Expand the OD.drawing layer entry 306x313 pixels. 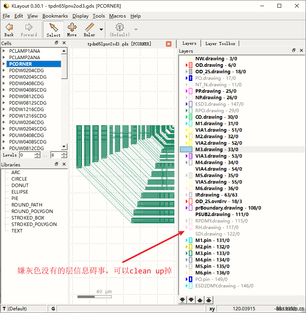(x=187, y=65)
